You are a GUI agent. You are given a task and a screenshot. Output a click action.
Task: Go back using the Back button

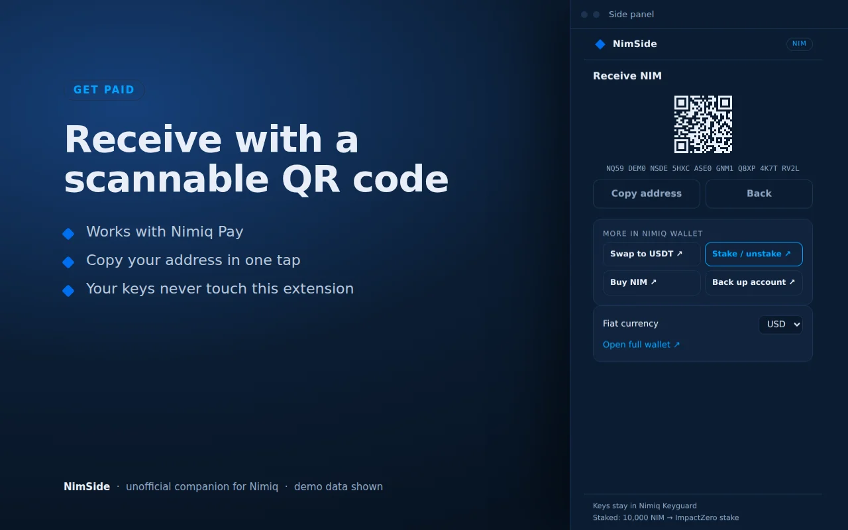759,193
